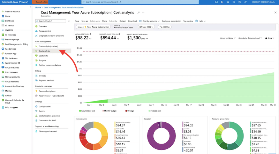Viewport: 279px width, 154px height.
Task: Click the Azure Active Directory icon
Action: point(3,86)
